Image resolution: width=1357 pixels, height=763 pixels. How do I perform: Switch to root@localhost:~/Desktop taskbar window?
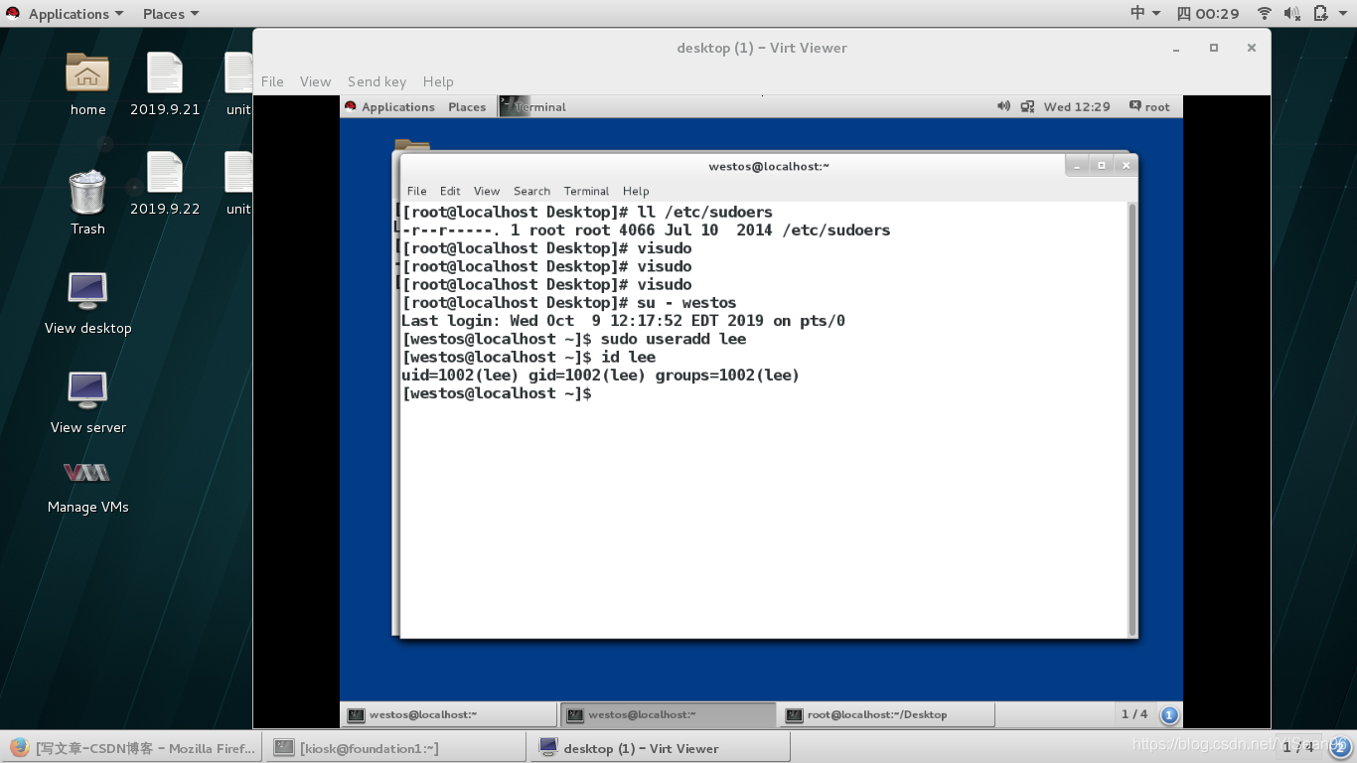click(x=886, y=714)
